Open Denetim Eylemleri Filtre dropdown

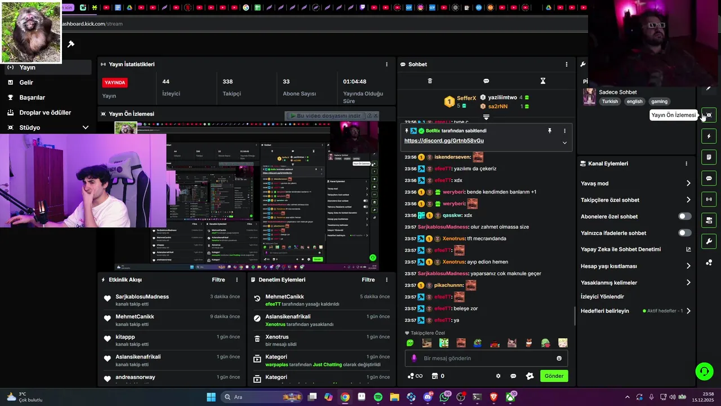click(368, 280)
